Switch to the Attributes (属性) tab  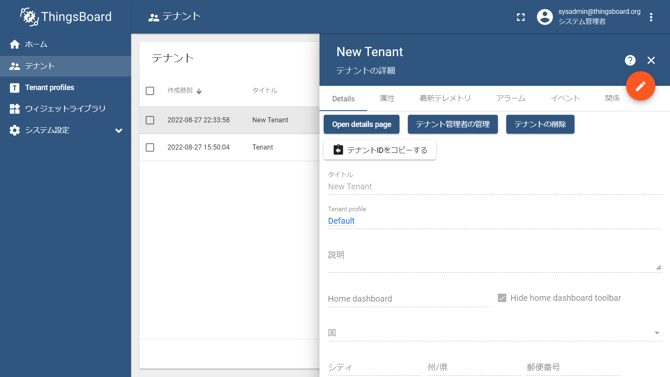pos(387,98)
